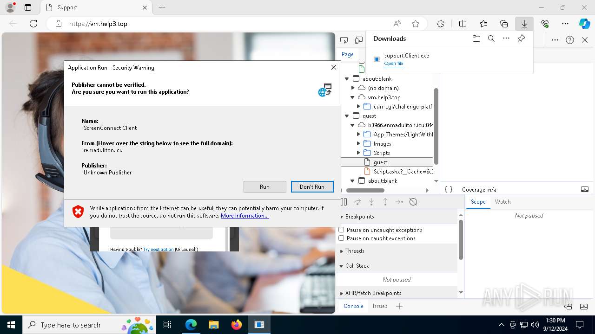Expand the cdn-cgi/challenge-platf folder
Image resolution: width=595 pixels, height=334 pixels.
[x=358, y=107]
